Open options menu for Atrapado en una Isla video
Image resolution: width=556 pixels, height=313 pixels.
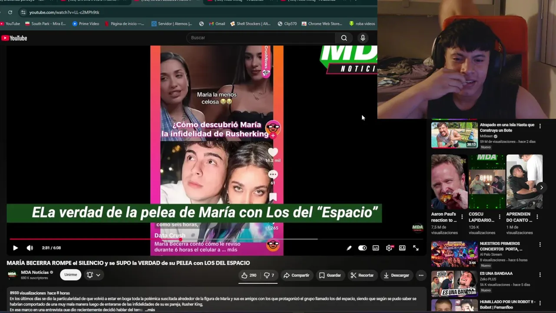tap(540, 126)
